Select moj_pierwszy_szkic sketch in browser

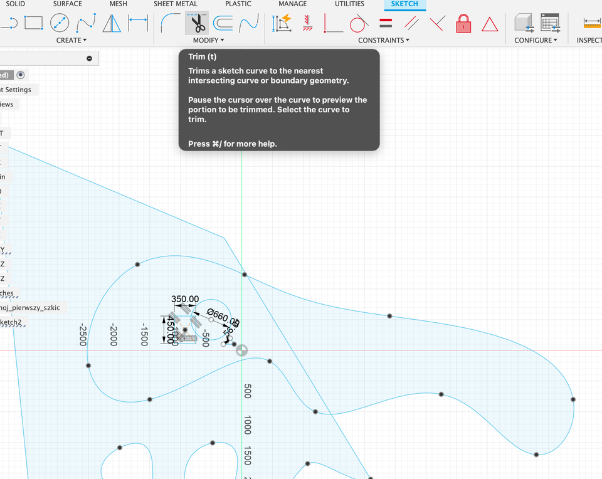point(30,307)
